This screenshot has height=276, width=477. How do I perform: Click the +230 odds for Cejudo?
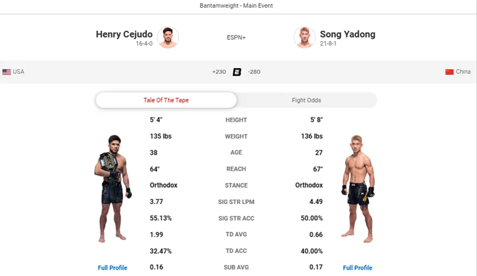coord(219,72)
